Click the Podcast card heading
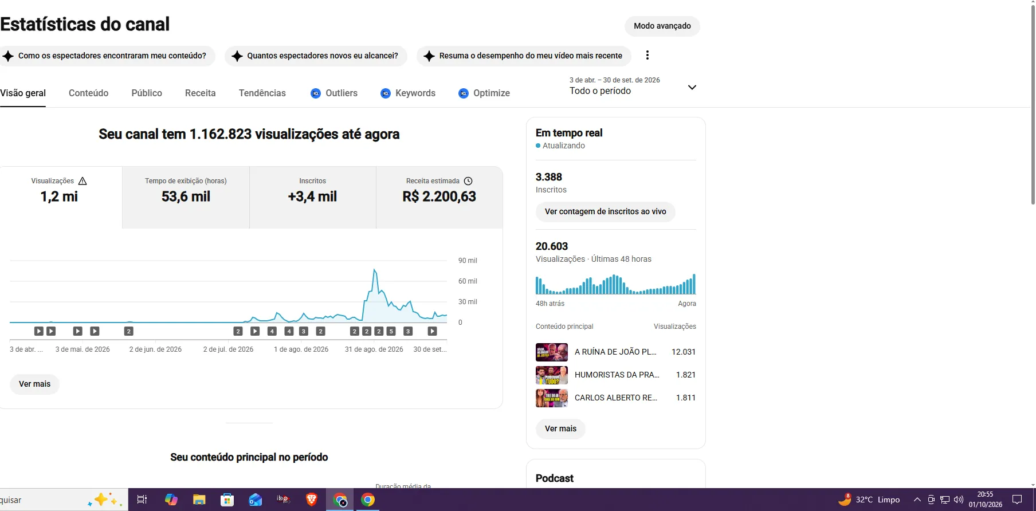 (x=555, y=478)
